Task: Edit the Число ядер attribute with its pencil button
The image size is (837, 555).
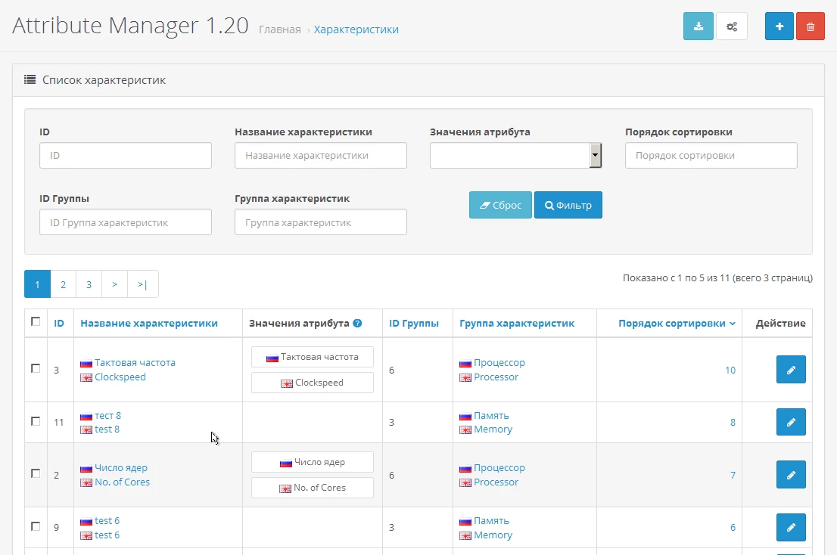Action: coord(791,475)
